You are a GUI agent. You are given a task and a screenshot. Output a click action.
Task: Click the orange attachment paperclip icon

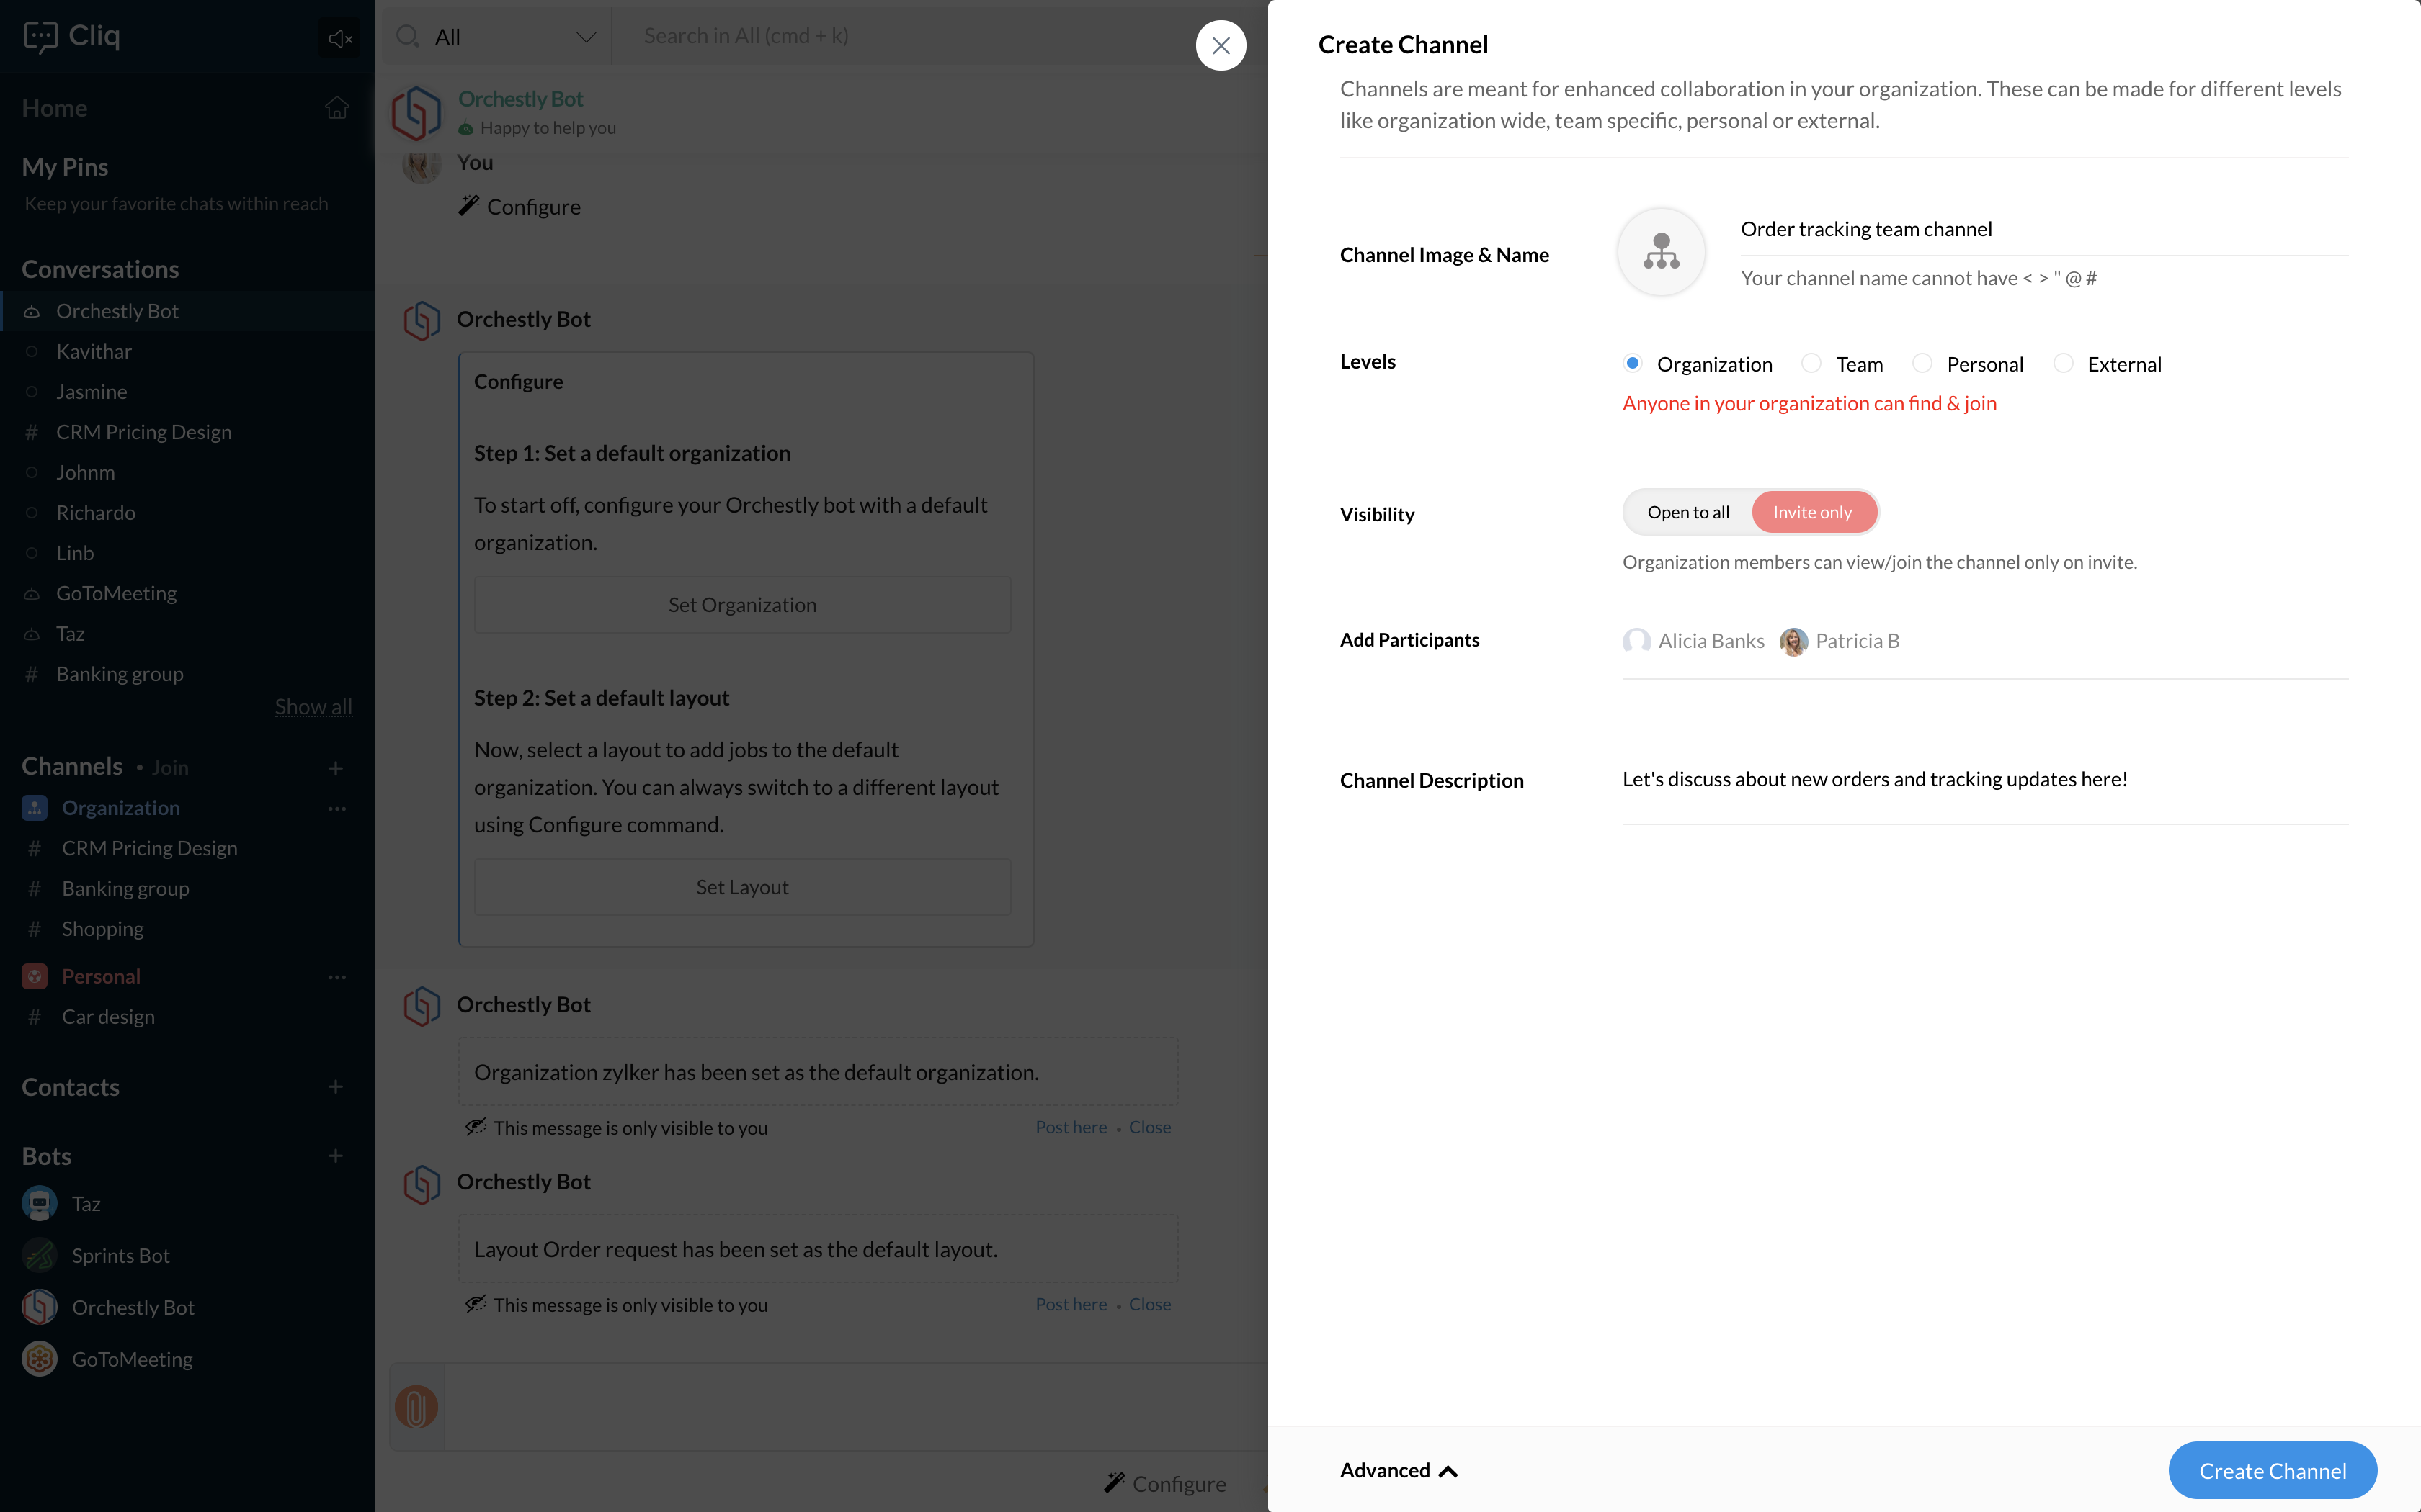(416, 1406)
